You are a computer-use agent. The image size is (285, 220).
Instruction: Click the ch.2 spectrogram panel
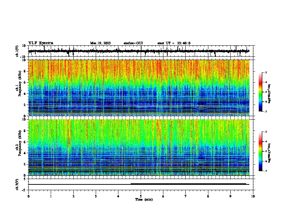click(139, 147)
